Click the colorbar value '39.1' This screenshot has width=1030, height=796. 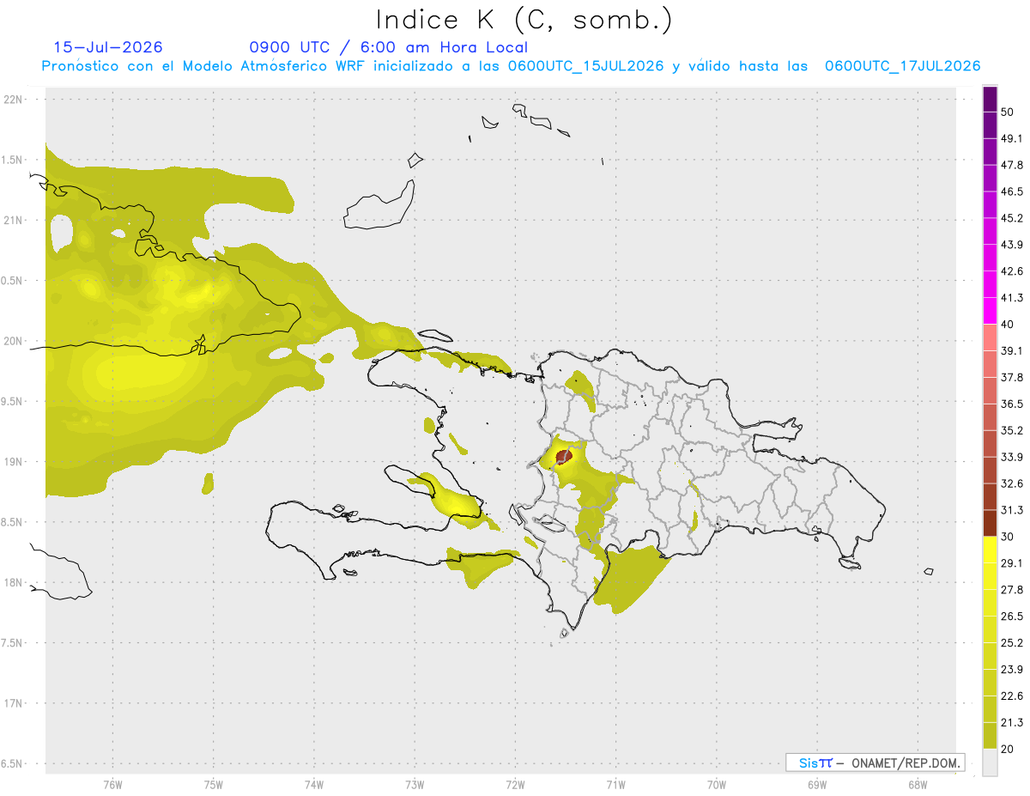point(1012,351)
